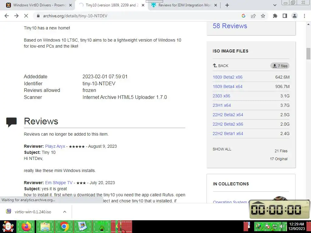Image resolution: width=311 pixels, height=233 pixels.
Task: Bookmark this page with the star
Action: pyautogui.click(x=263, y=16)
